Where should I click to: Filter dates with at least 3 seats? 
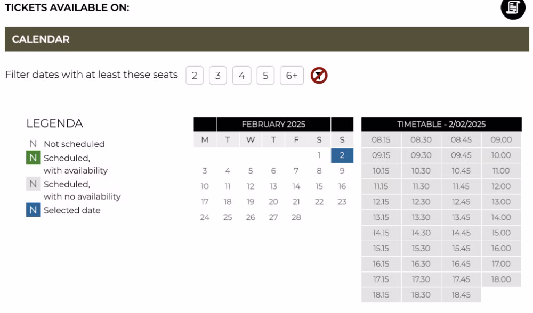(x=218, y=76)
